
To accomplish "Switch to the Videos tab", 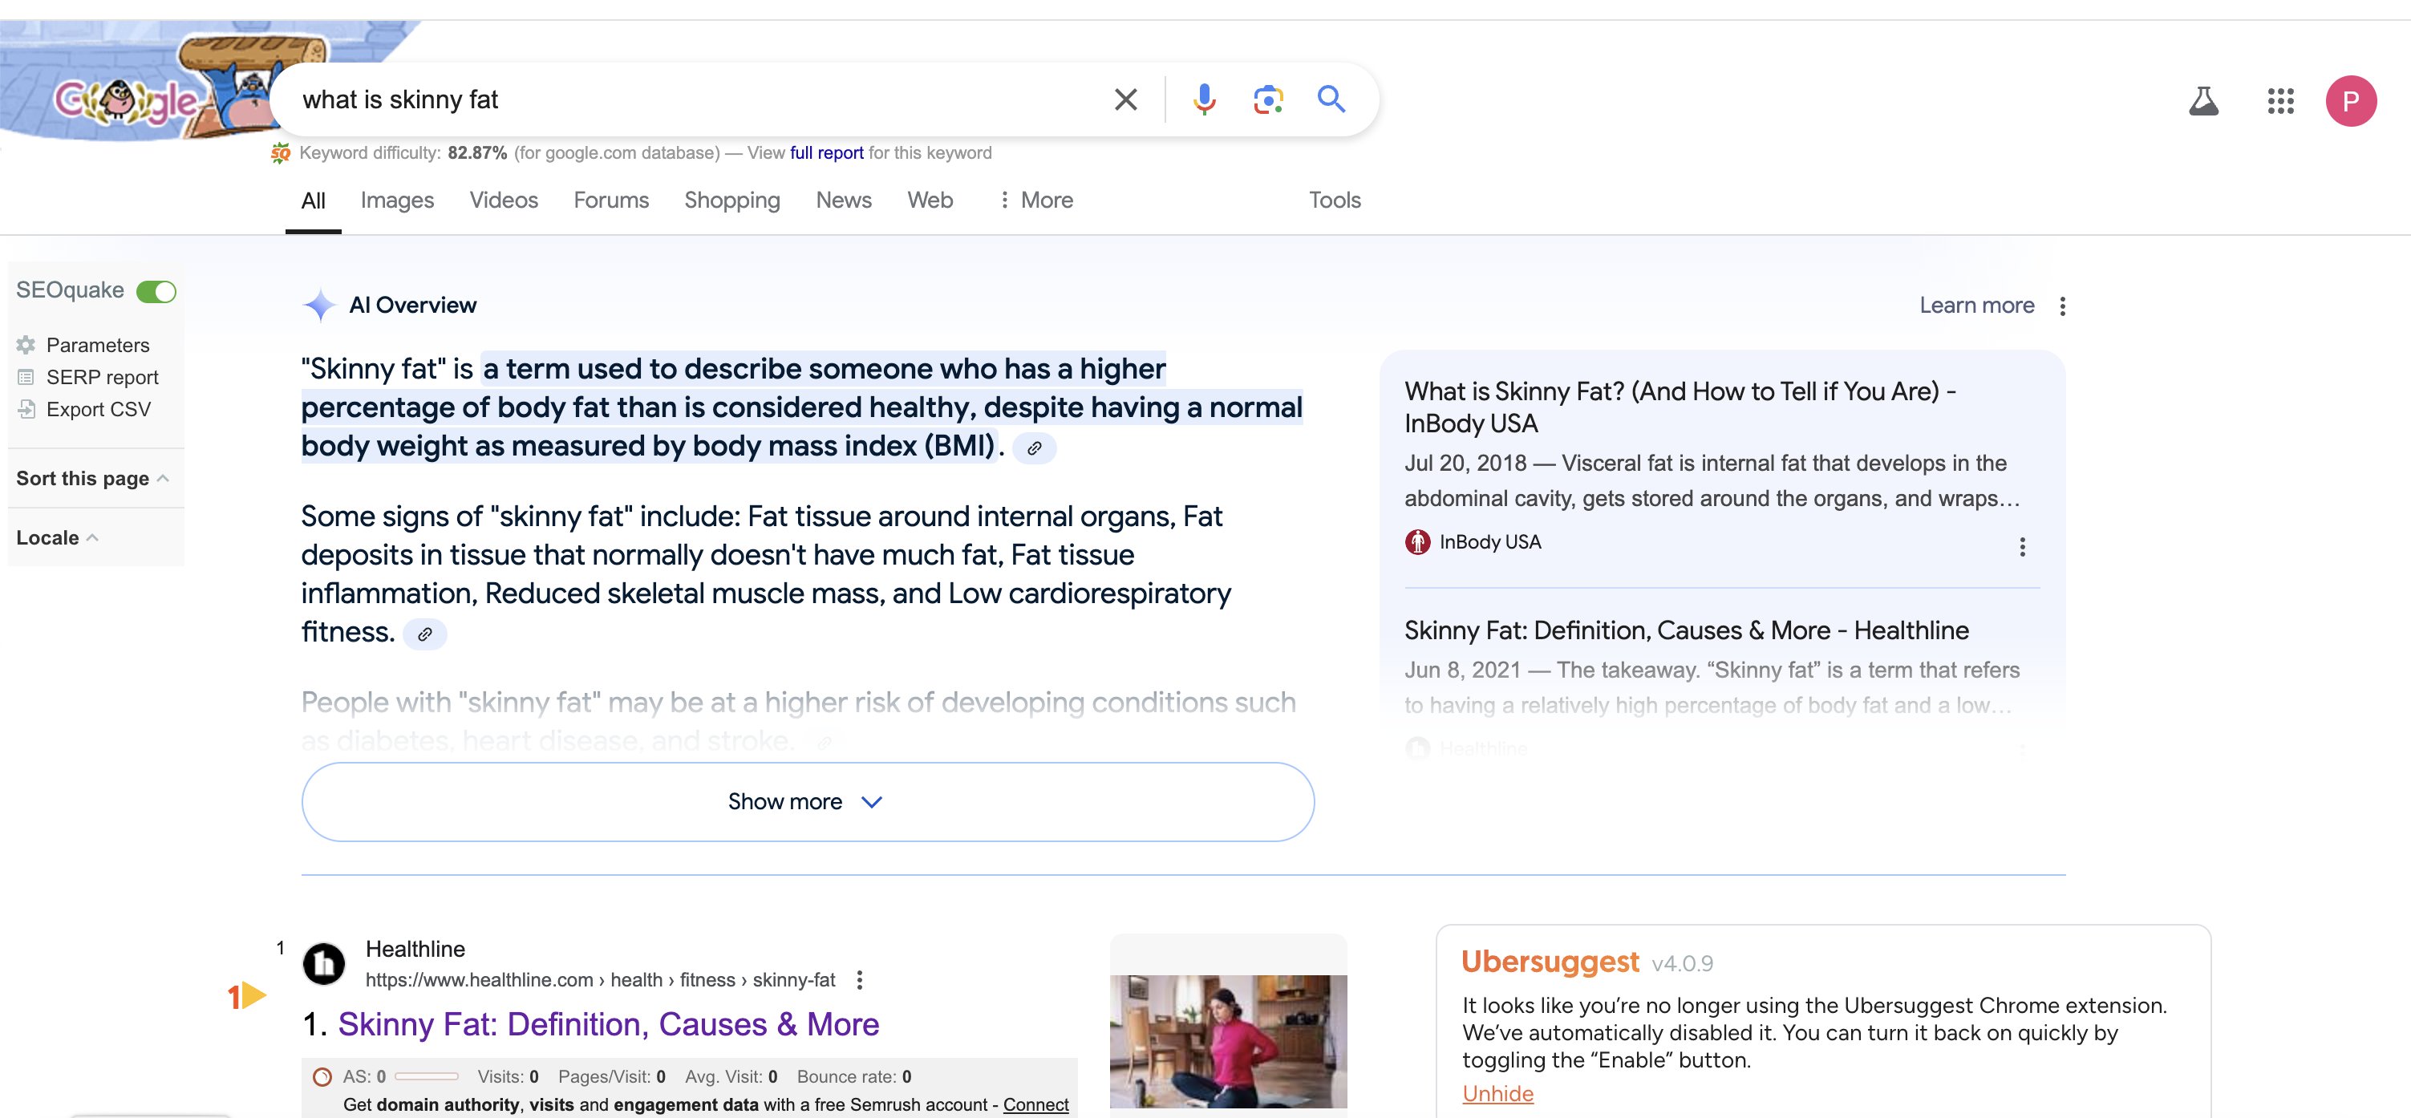I will pyautogui.click(x=504, y=201).
